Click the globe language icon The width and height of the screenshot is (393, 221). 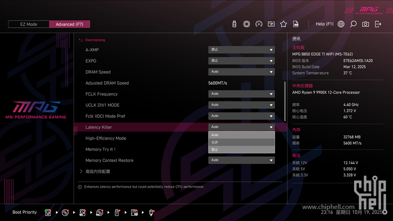tap(341, 24)
